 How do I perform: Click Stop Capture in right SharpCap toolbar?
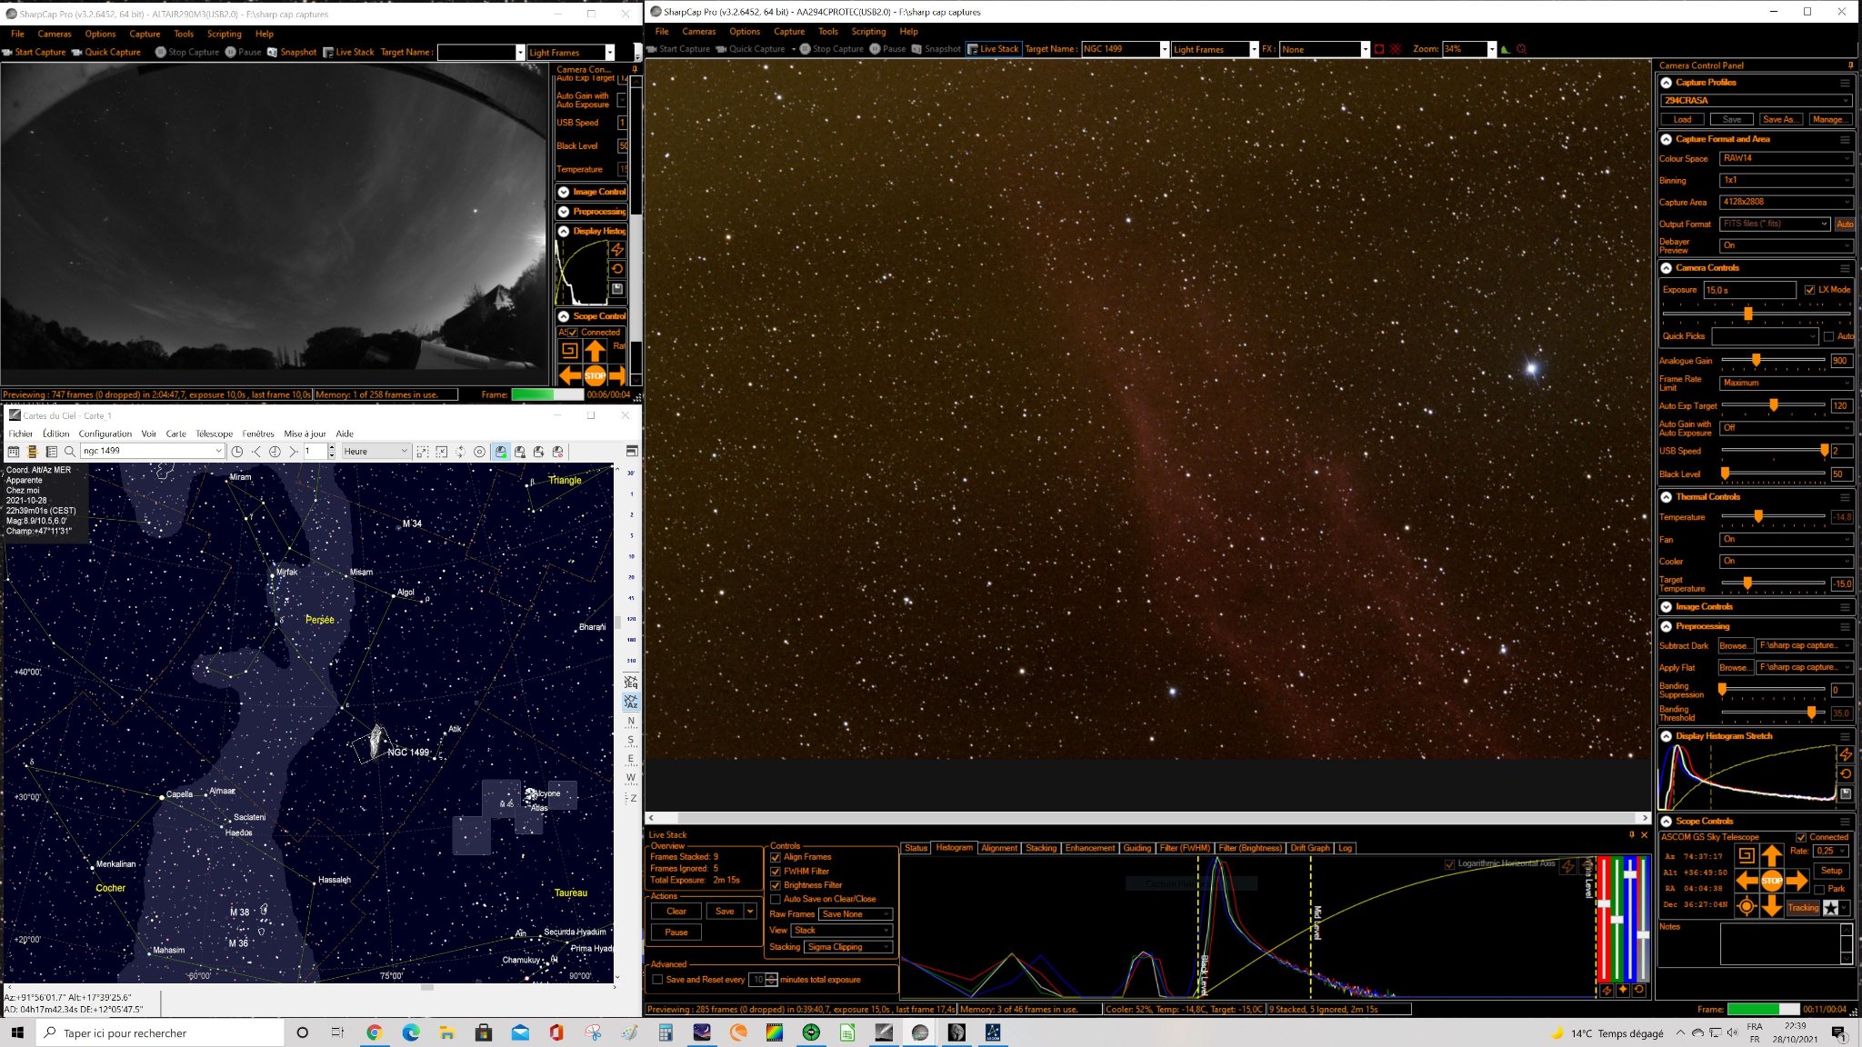[831, 49]
